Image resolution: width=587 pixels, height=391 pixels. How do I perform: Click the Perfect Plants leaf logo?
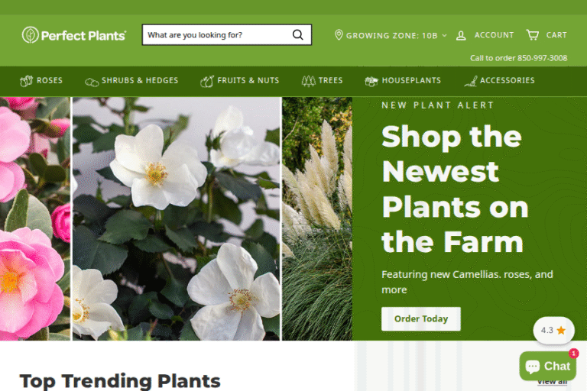pos(30,35)
